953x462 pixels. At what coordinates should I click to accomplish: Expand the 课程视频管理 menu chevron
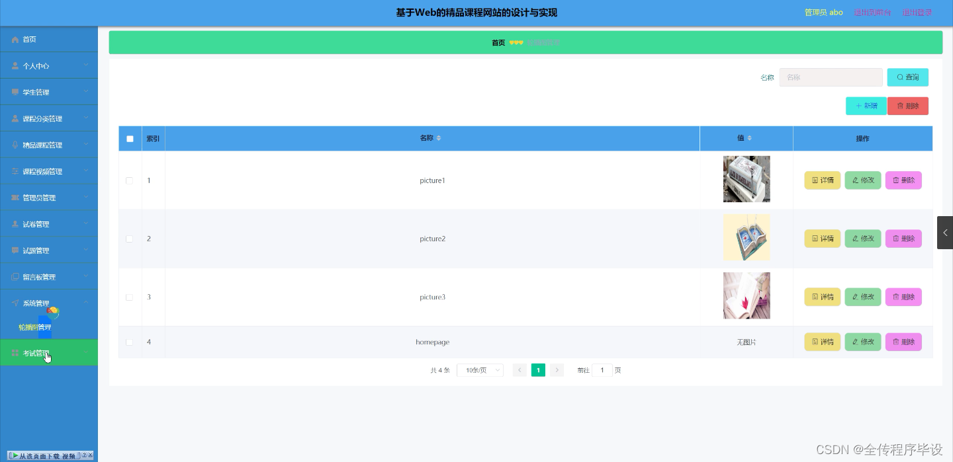tap(86, 171)
